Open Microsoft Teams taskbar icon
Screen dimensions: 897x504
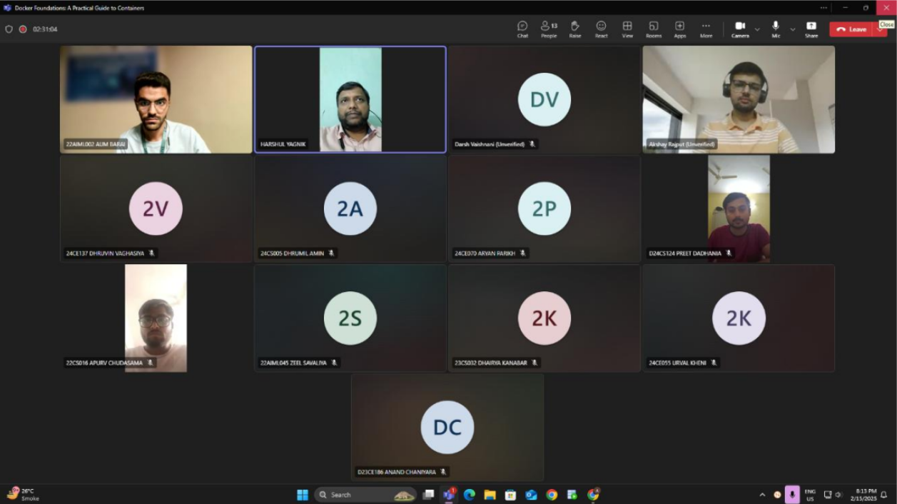click(449, 495)
